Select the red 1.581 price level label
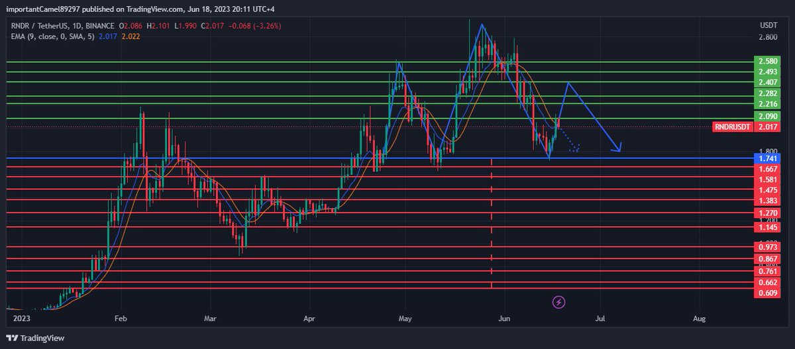The height and width of the screenshot is (349, 795). pyautogui.click(x=768, y=179)
